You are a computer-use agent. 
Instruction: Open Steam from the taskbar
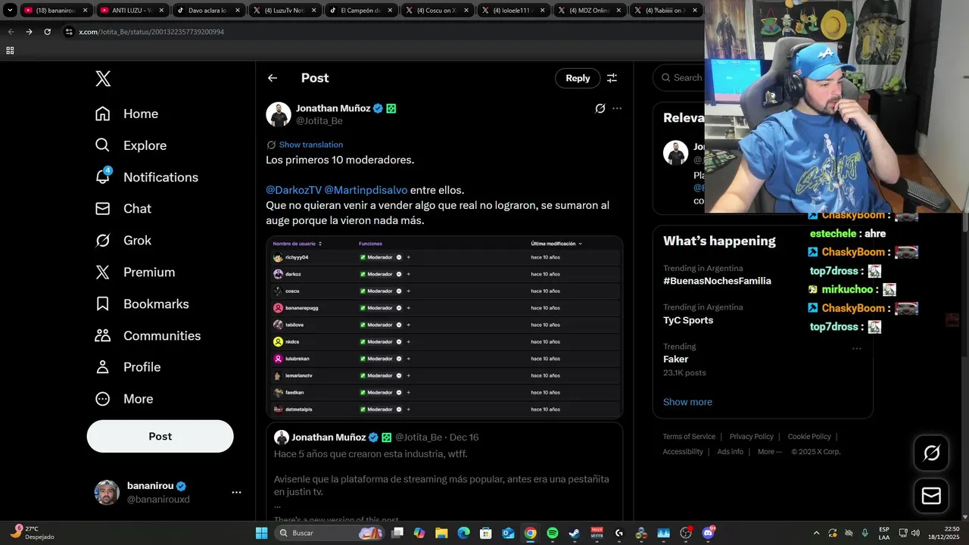[x=575, y=533]
